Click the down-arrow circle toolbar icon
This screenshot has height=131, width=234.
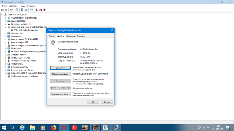point(44,10)
